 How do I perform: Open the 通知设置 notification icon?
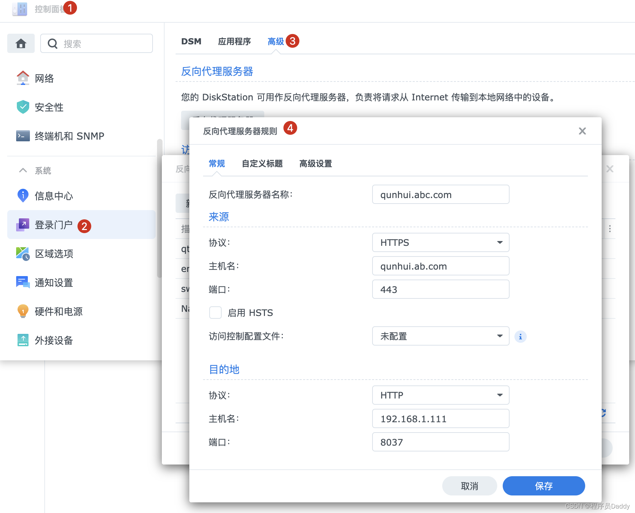pos(23,282)
